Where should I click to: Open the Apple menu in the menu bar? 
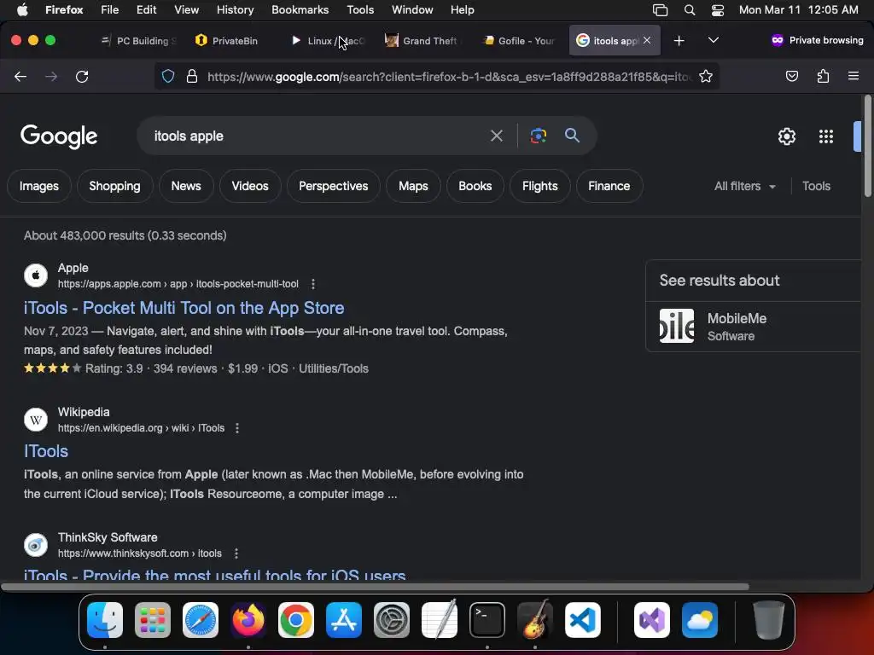click(21, 10)
